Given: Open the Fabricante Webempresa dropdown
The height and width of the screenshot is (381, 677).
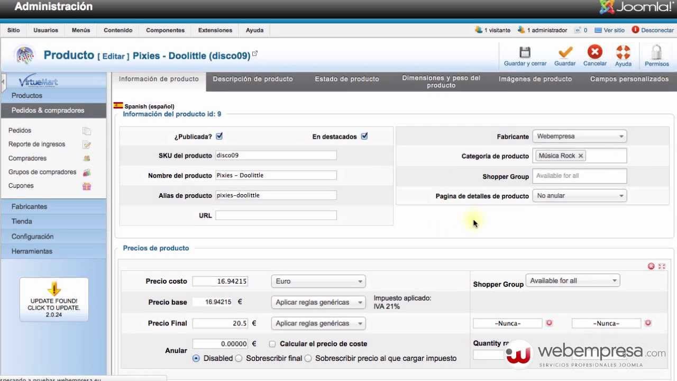Looking at the screenshot, I should click(x=580, y=136).
